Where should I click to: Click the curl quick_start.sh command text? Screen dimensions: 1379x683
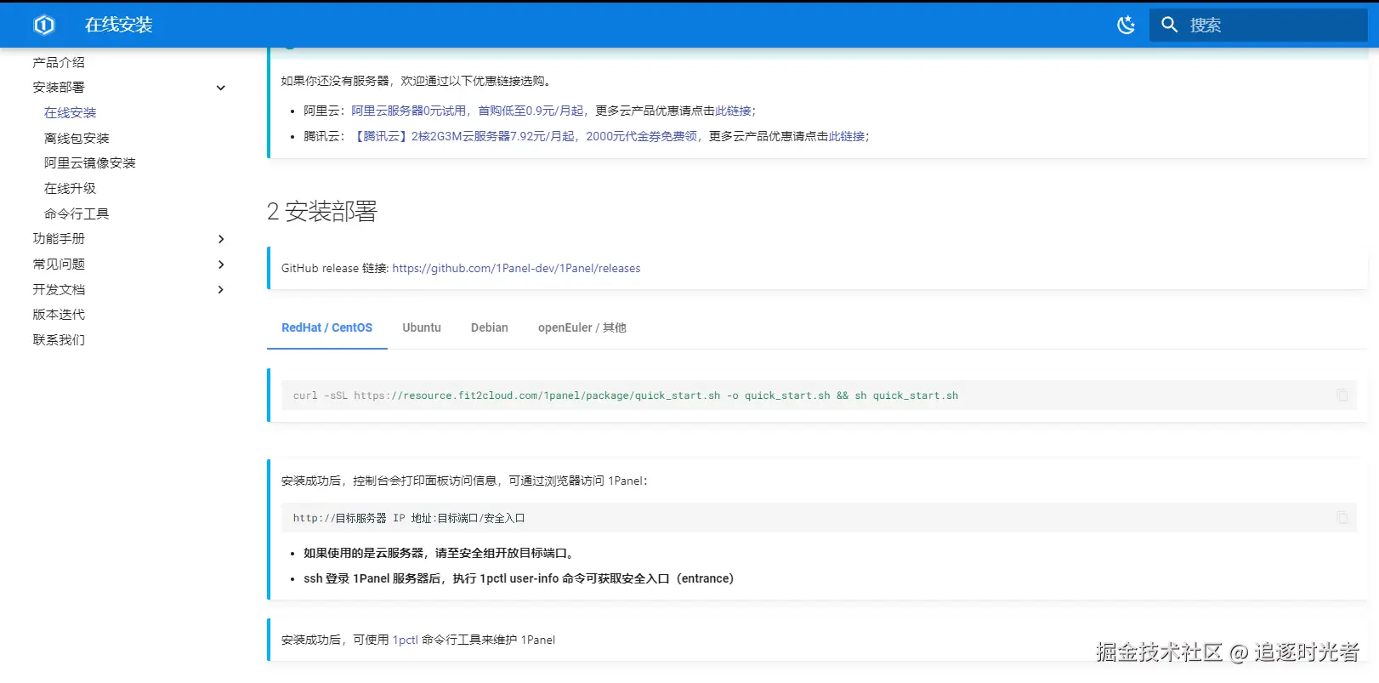626,396
